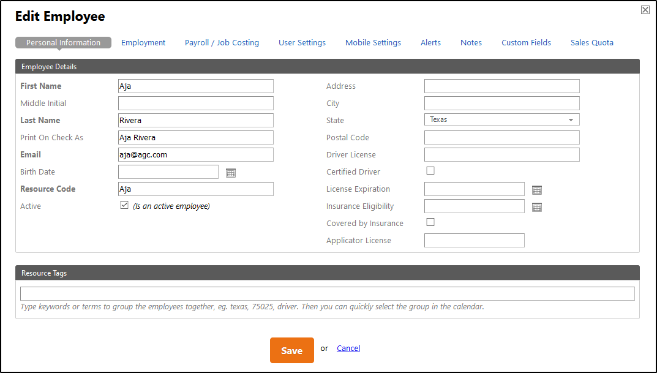This screenshot has height=373, width=657.
Task: Go to the User Settings tab
Action: (302, 43)
